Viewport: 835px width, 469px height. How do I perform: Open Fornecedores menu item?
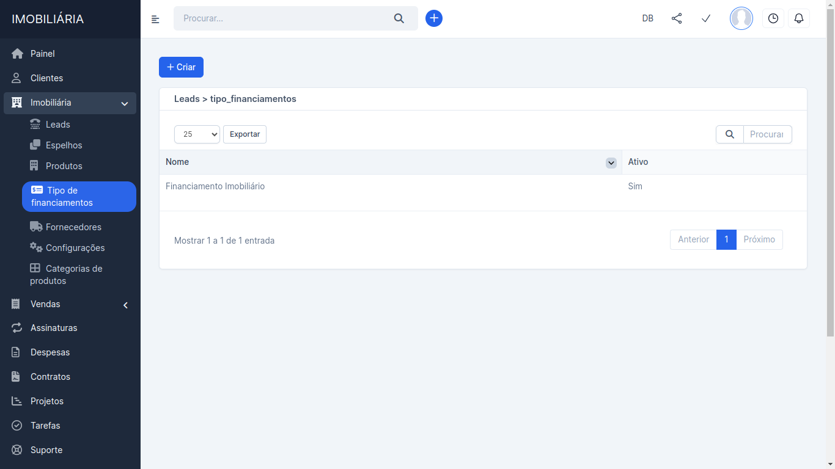pos(73,227)
